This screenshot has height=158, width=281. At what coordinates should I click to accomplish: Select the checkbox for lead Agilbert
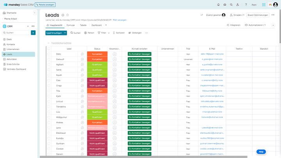pyautogui.click(x=49, y=64)
